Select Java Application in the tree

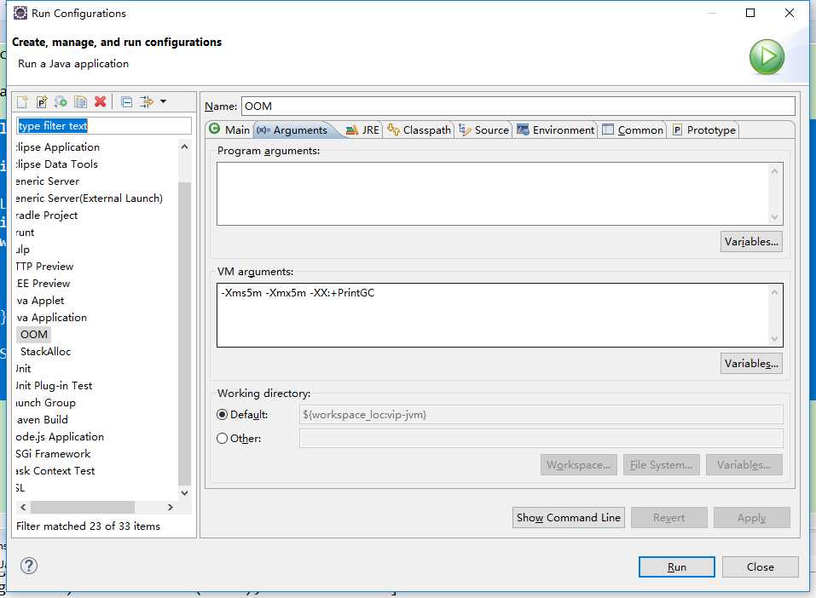click(51, 317)
